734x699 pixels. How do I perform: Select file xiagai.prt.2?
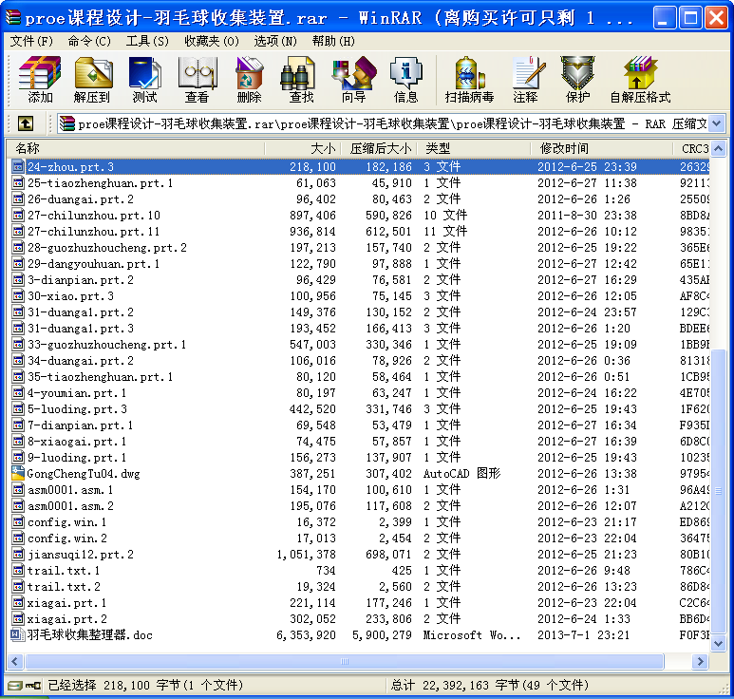(66, 619)
